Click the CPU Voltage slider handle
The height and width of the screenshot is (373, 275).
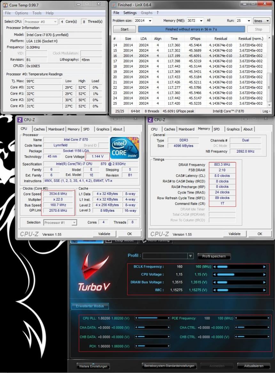click(x=226, y=275)
